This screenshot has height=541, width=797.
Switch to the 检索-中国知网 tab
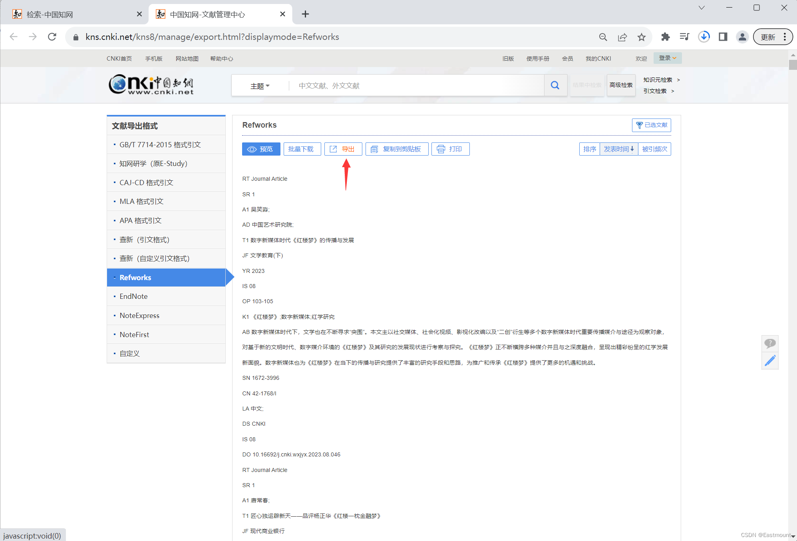point(74,14)
